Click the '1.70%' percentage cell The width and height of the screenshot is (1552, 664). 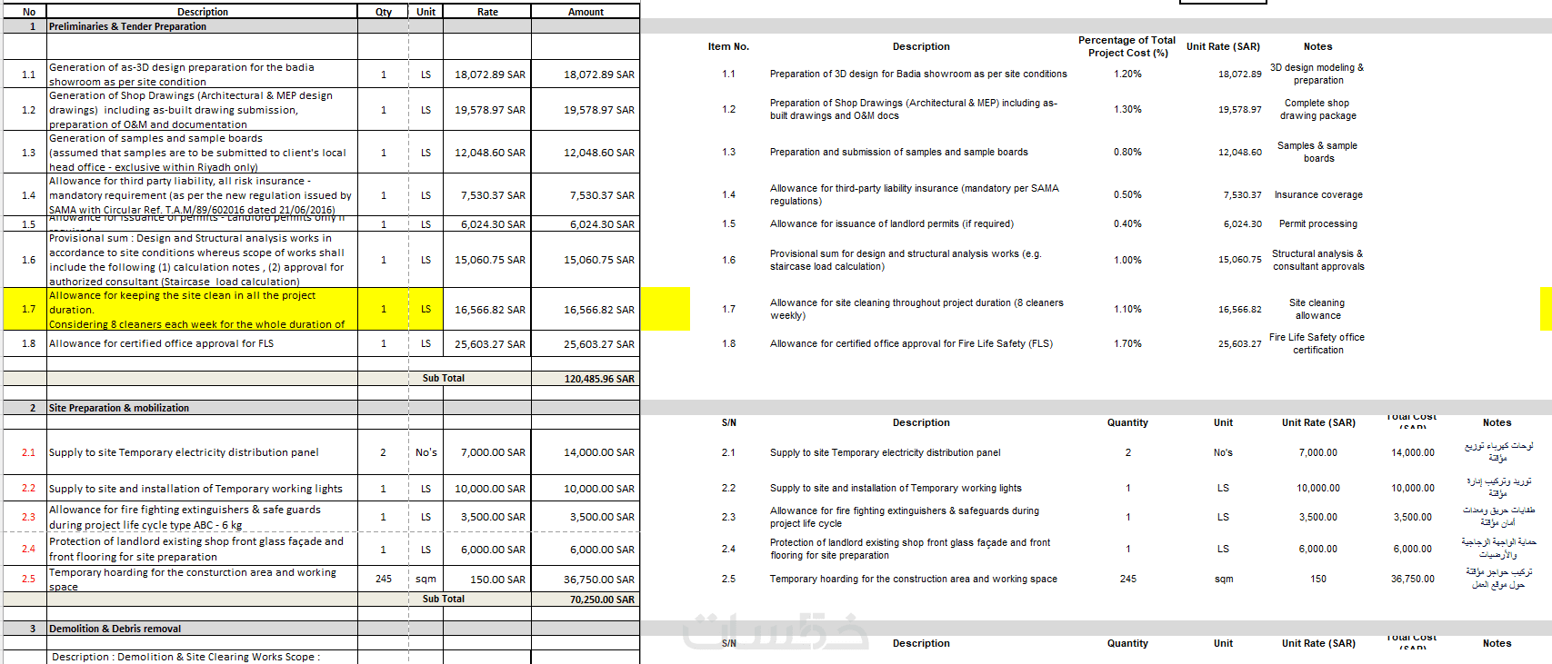pos(1127,343)
